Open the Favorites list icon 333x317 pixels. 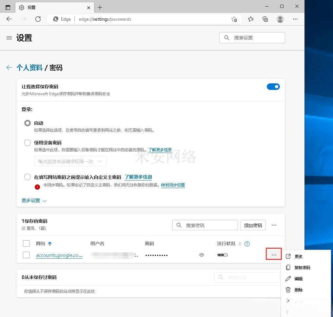(251, 19)
